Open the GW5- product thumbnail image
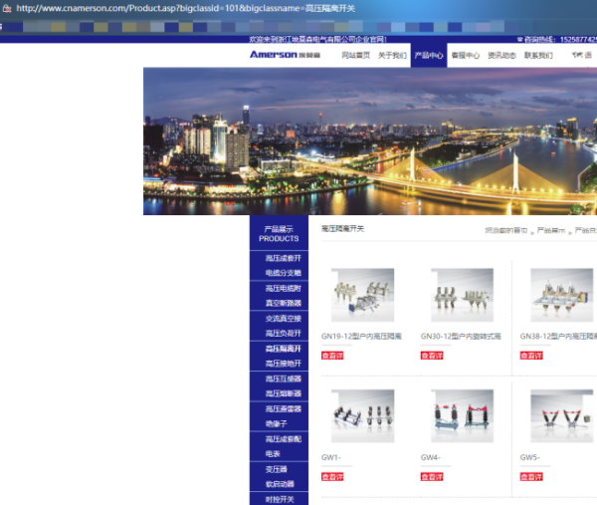Viewport: 597px width, 505px height. (561, 415)
